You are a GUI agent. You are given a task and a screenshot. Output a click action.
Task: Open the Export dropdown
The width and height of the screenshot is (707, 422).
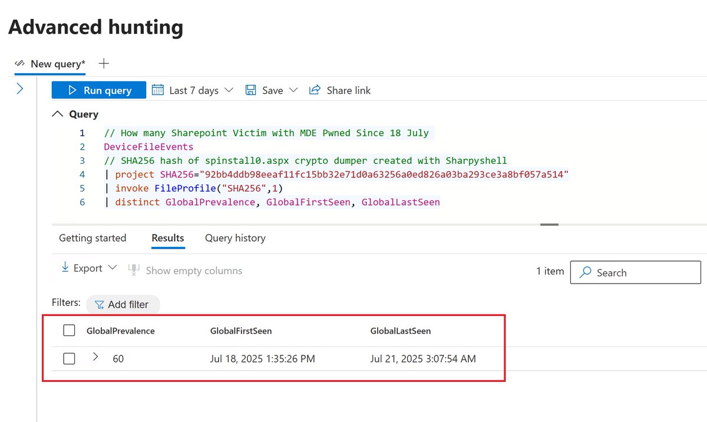[90, 268]
